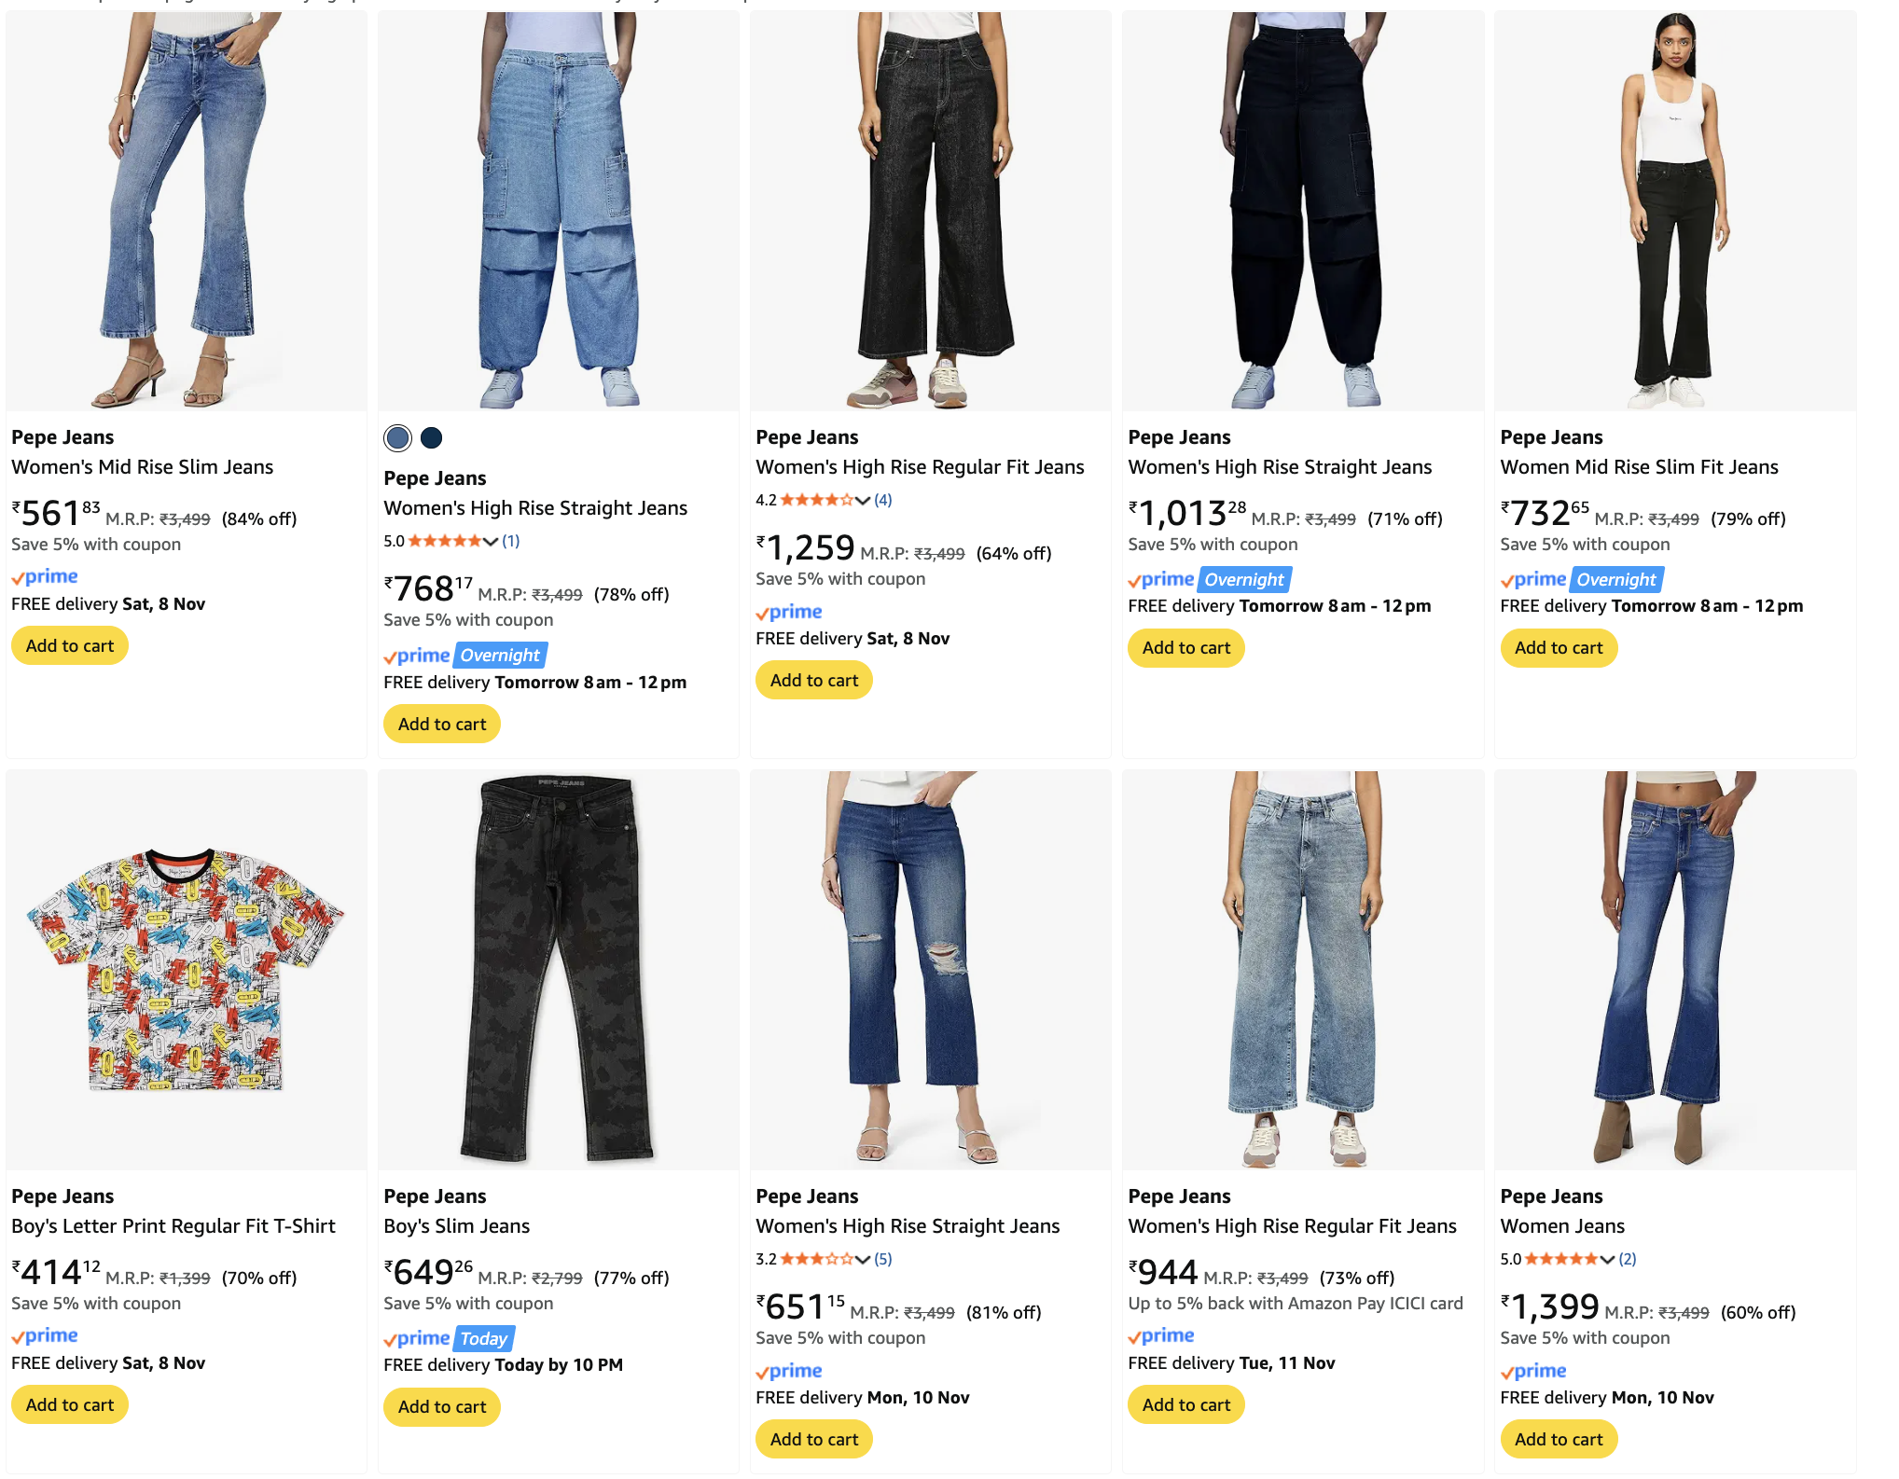Click prime logo under Women's Mid Rise Slim Jeans
The width and height of the screenshot is (1899, 1479).
45,577
